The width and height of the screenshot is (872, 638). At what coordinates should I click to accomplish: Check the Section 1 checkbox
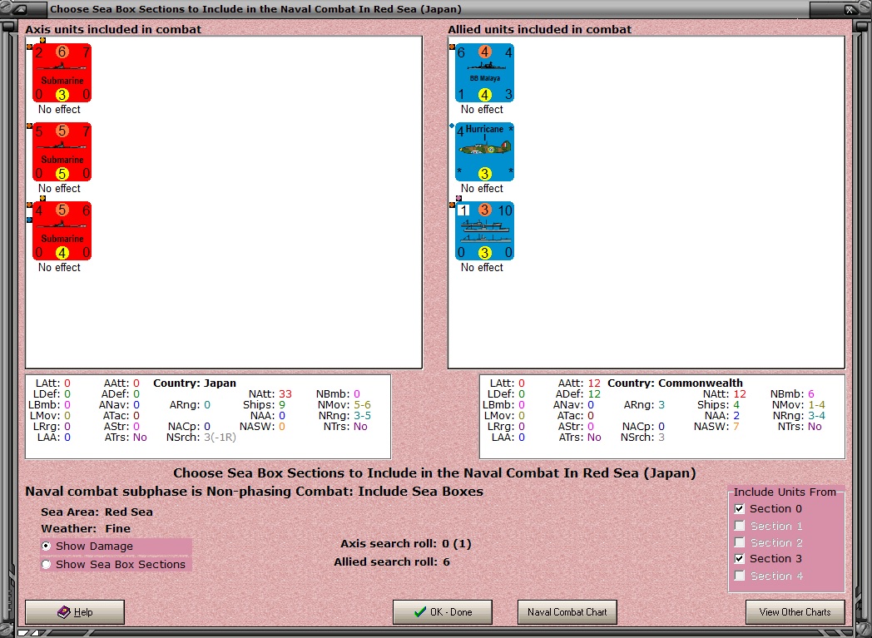[x=739, y=525]
